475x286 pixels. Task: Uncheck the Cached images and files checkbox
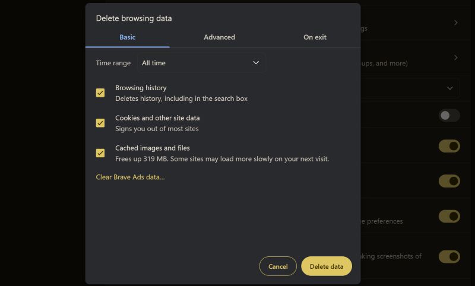coord(100,153)
